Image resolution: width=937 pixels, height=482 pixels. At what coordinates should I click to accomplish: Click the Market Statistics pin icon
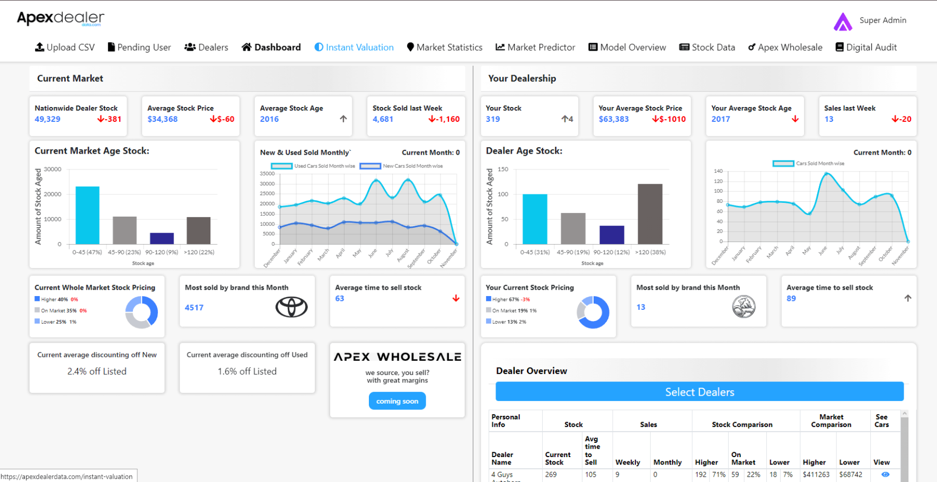pyautogui.click(x=410, y=47)
